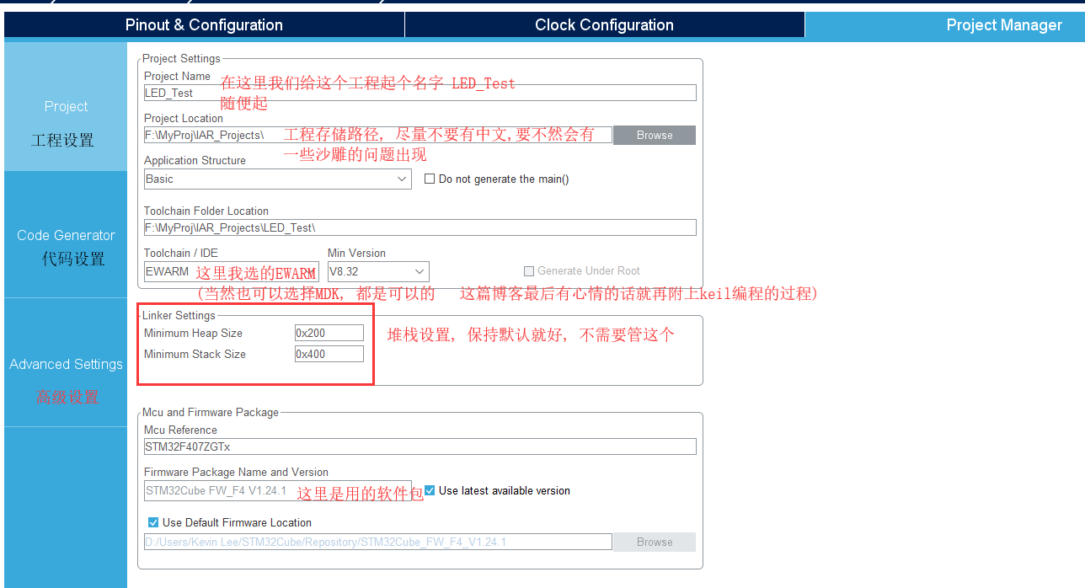Open the Project side section

tap(66, 106)
